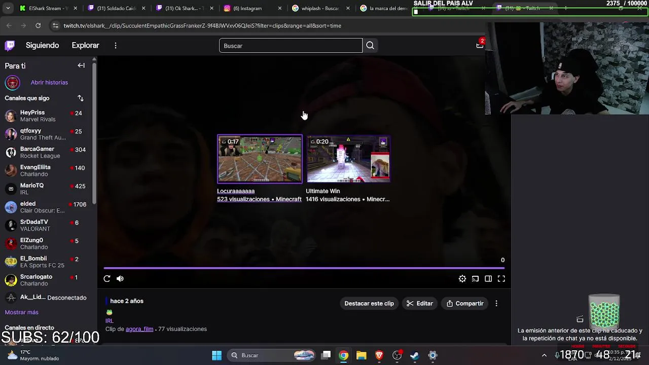This screenshot has height=365, width=649.
Task: Open stories via Abrir historias
Action: coord(49,82)
